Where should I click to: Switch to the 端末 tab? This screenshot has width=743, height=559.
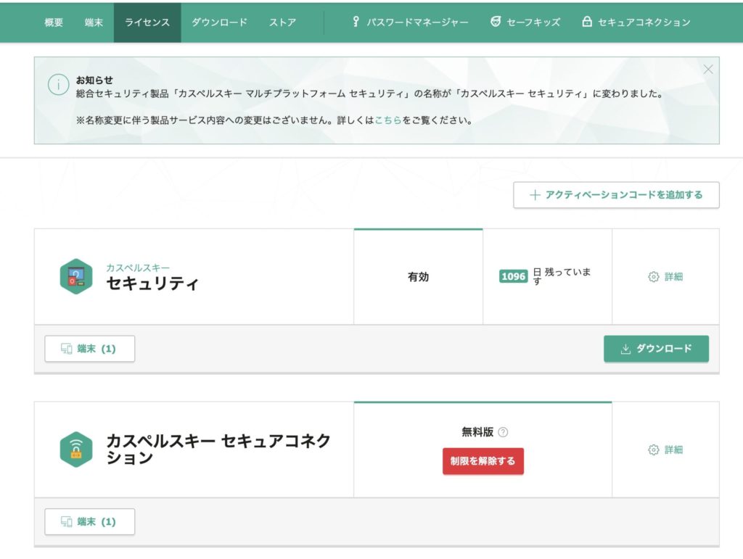[x=94, y=22]
